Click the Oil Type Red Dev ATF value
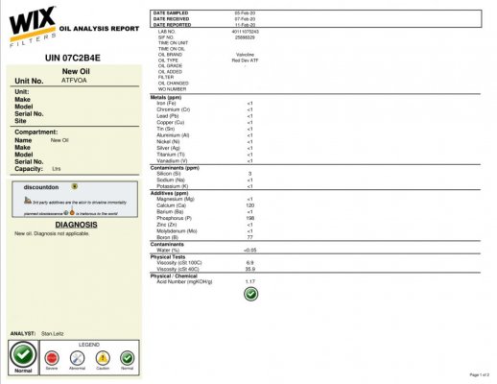Screen dimensions: 497x384 245,60
